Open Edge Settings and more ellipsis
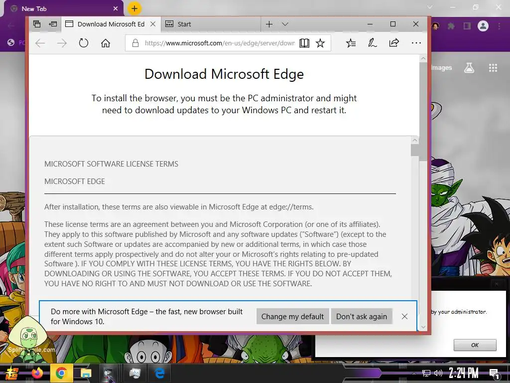 [416, 43]
